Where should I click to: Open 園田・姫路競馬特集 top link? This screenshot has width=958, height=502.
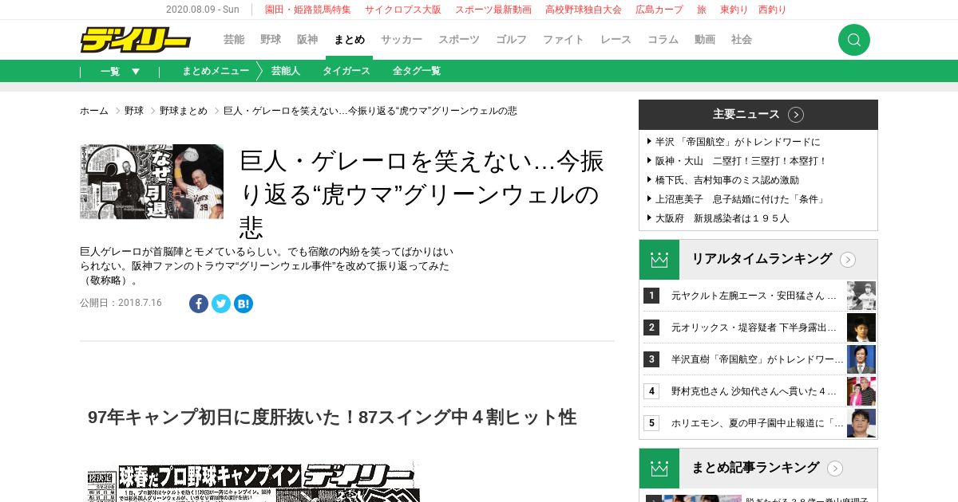tap(308, 10)
